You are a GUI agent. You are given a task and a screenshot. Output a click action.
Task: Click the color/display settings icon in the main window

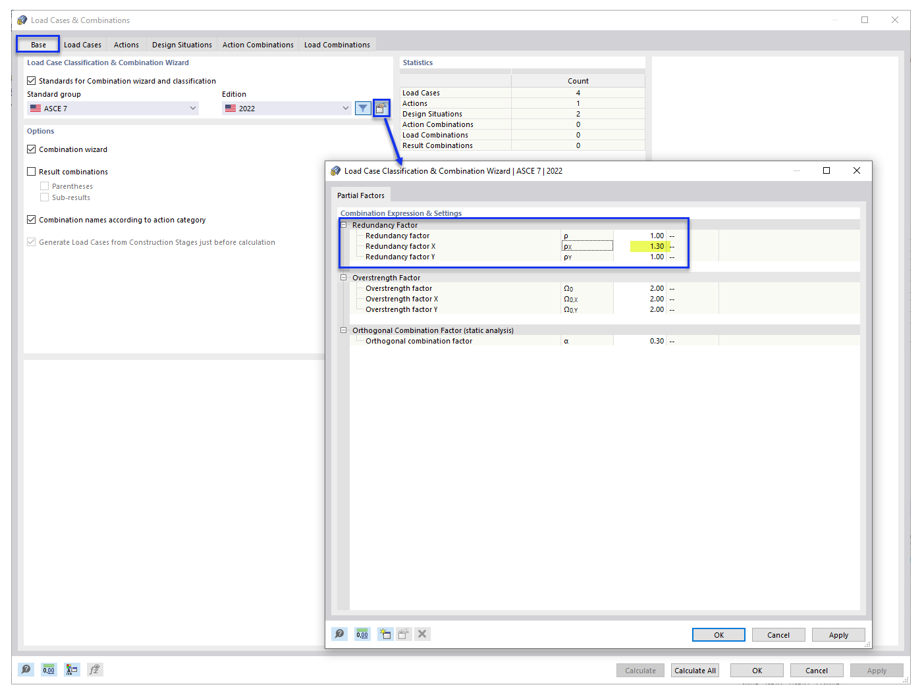coord(72,669)
